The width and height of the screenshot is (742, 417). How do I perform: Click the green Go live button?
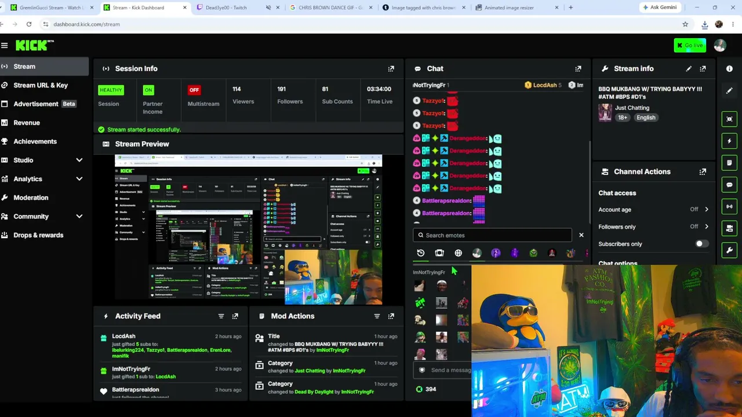coord(690,45)
